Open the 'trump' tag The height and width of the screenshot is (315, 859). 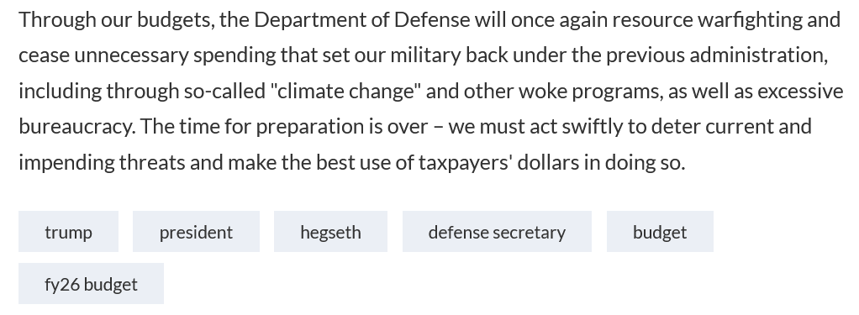coord(68,232)
